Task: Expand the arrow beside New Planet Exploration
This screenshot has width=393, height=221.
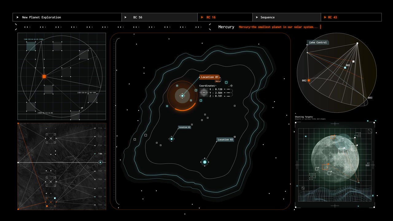Action: pos(18,17)
